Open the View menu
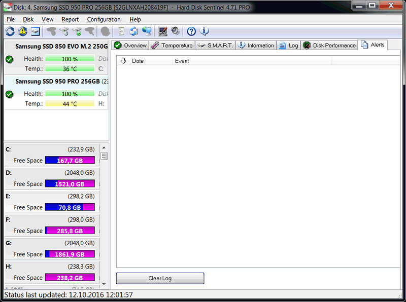This screenshot has height=302, width=406. tap(47, 19)
